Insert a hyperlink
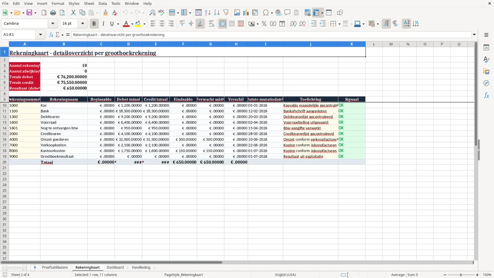This screenshot has height=278, width=494. pos(279,13)
